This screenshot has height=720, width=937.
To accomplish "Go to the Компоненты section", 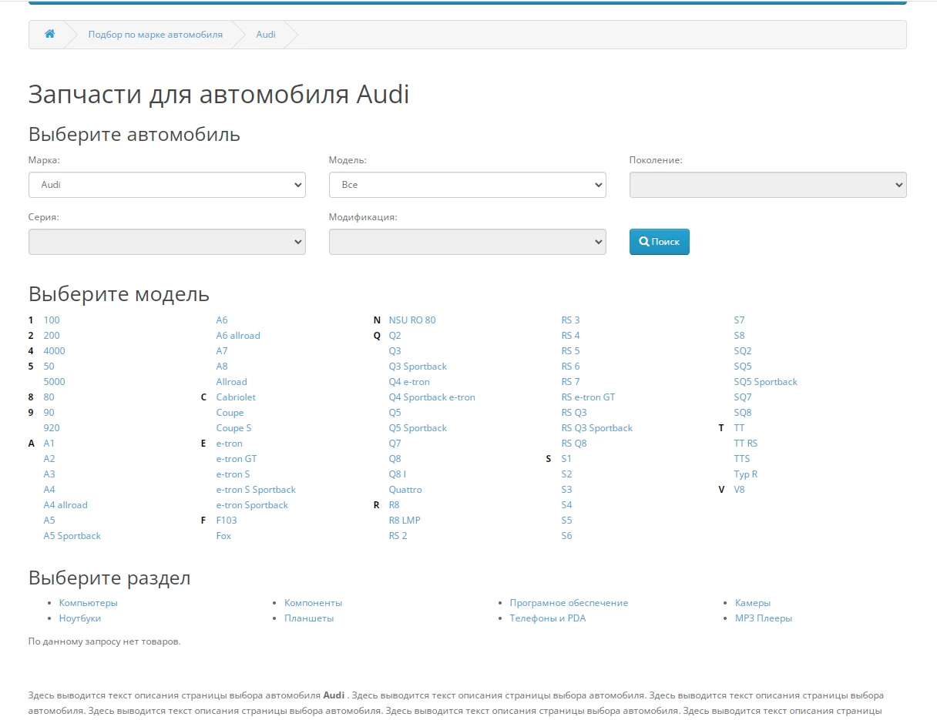I will (314, 603).
